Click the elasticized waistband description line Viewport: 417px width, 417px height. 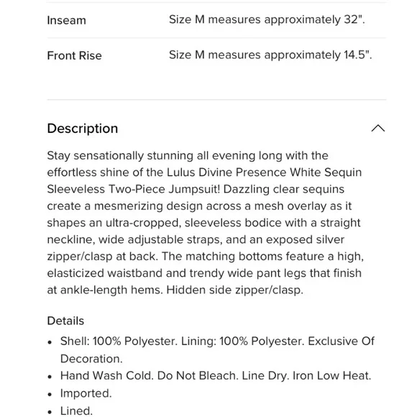(204, 273)
